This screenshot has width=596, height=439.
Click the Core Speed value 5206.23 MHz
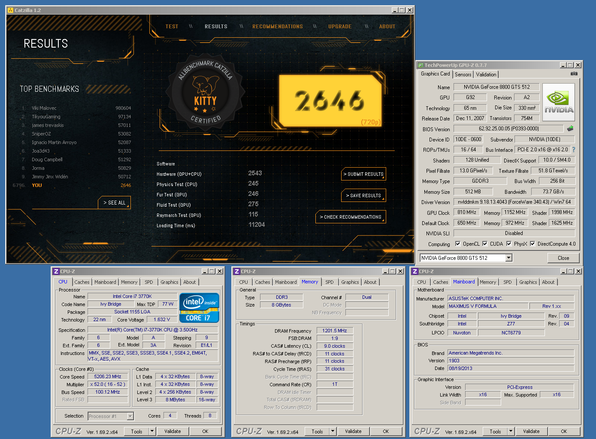coord(108,376)
